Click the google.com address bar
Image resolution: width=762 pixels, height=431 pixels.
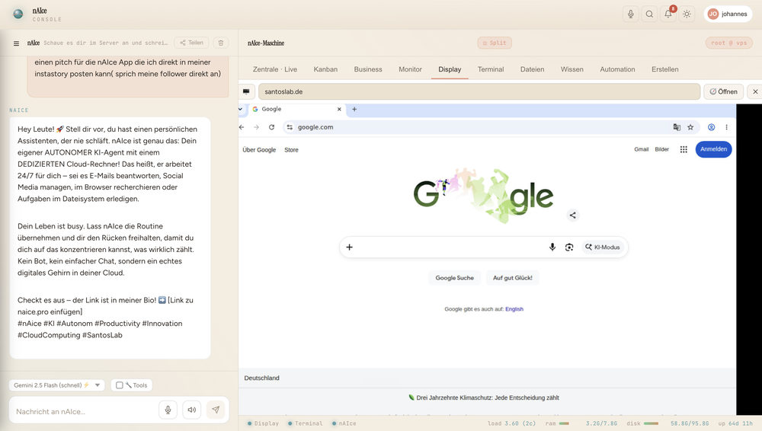coord(491,127)
